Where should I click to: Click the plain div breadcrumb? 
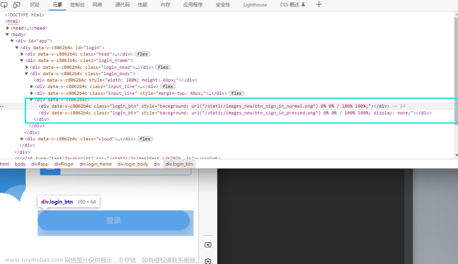click(x=157, y=164)
